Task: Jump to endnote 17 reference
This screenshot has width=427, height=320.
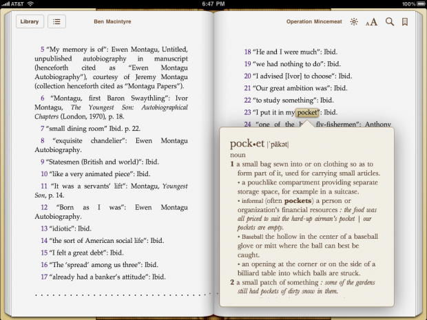Action: click(43, 277)
